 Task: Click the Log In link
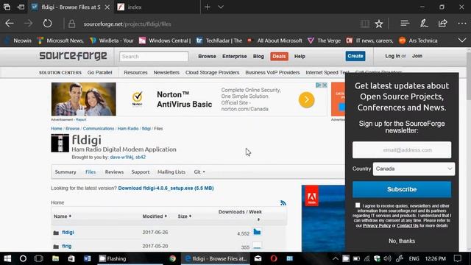pyautogui.click(x=392, y=56)
